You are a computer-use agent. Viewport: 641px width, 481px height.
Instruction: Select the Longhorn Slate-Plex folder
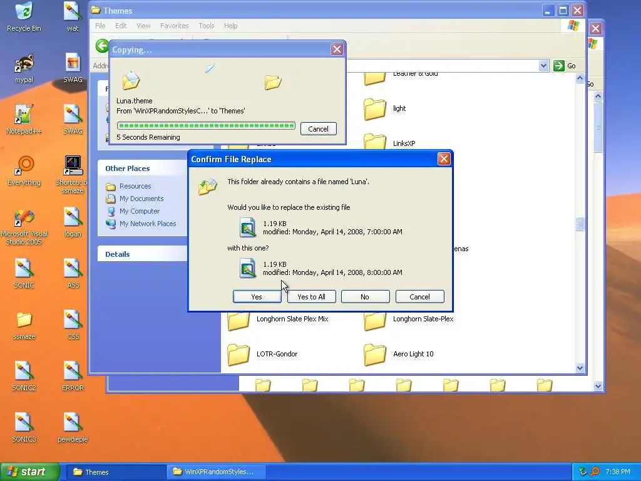pyautogui.click(x=409, y=320)
